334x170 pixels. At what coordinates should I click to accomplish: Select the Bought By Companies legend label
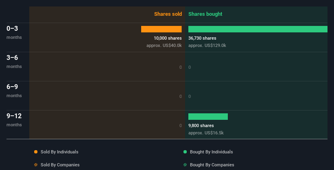pos(212,165)
